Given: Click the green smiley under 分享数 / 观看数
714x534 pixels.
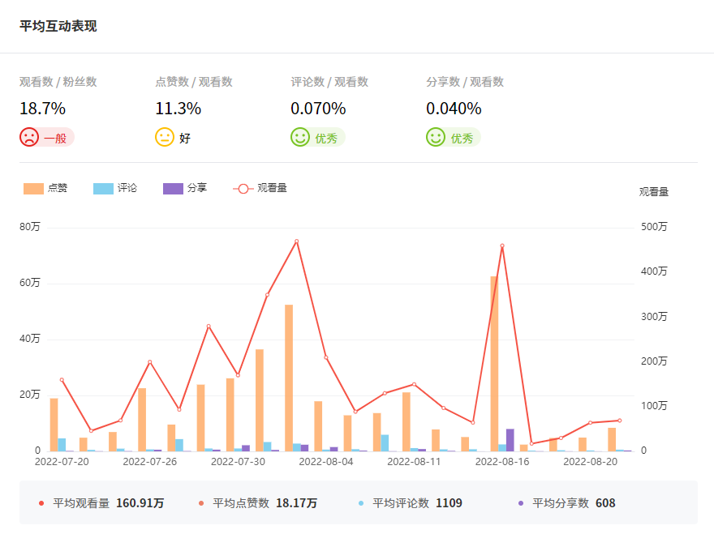Looking at the screenshot, I should point(436,138).
